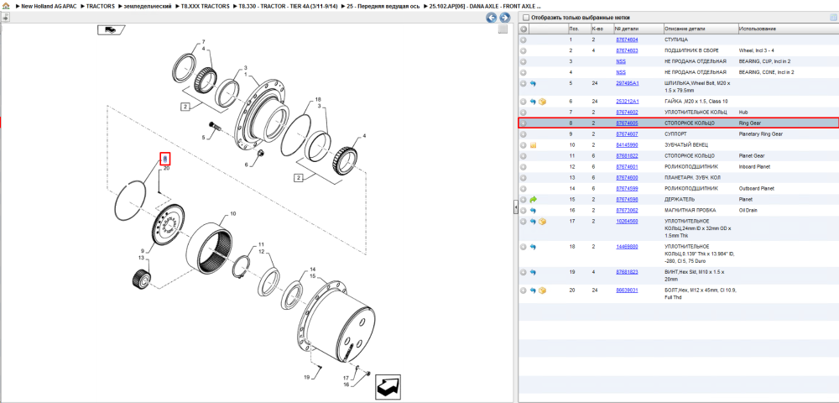
Task: Click plus icon for position 5 ШПИЛЬКА
Action: pos(524,83)
